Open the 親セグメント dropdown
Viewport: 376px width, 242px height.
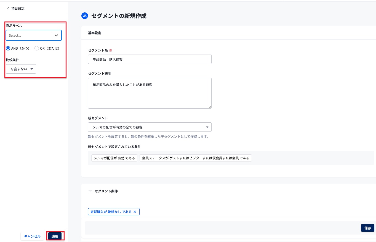(150, 127)
